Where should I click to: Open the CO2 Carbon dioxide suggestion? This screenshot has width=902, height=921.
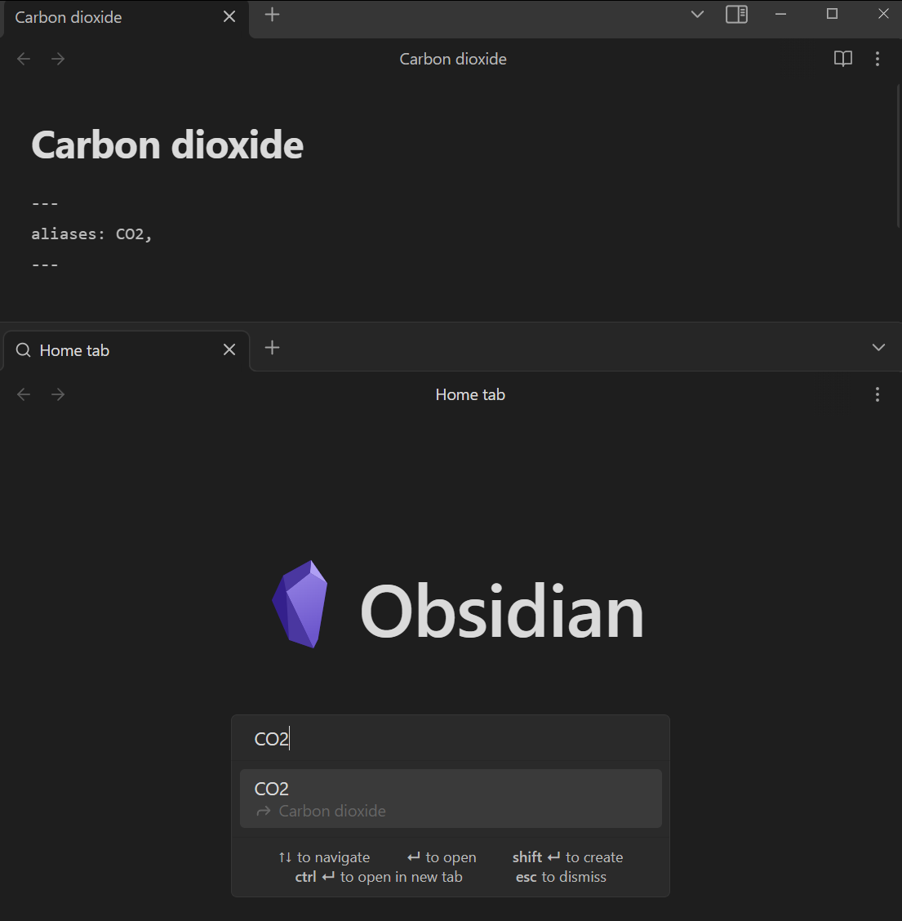(451, 799)
